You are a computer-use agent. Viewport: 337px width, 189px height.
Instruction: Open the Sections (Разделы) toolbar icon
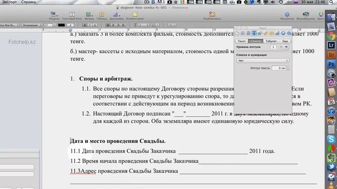click(54, 16)
